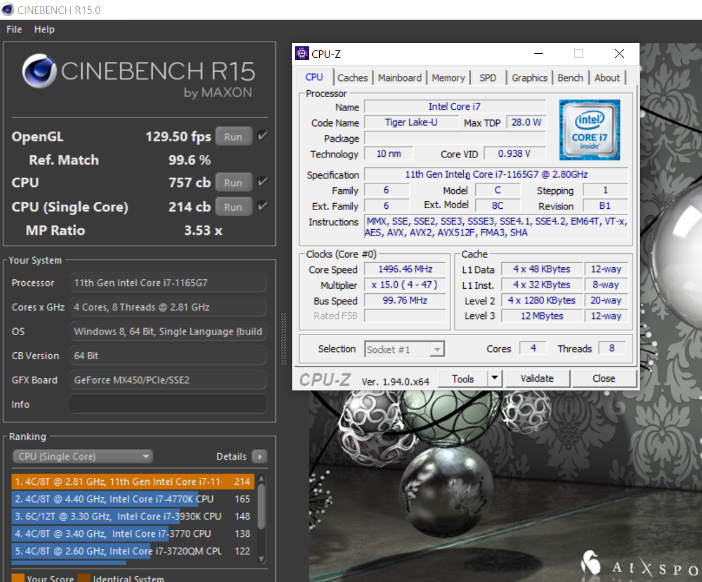
Task: Run the CPU (Single Core) benchmark
Action: coord(234,207)
